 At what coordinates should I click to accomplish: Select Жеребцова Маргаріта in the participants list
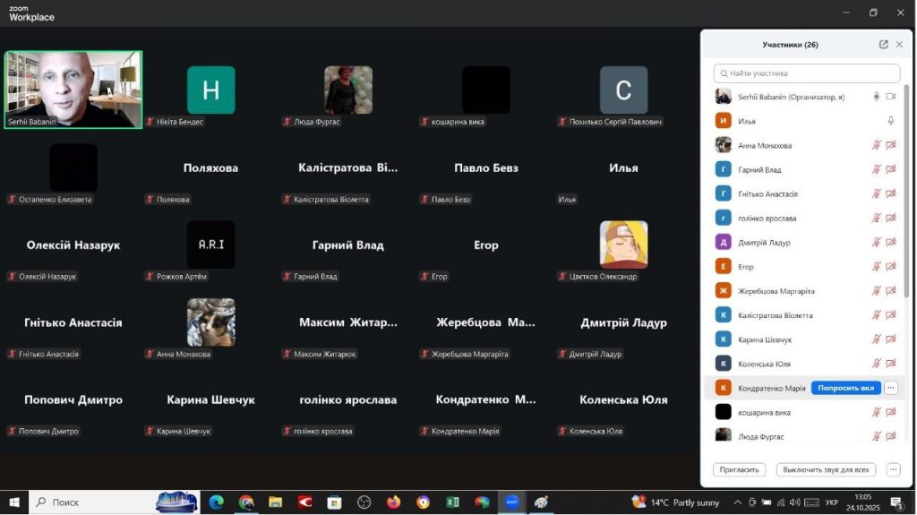[x=776, y=291]
